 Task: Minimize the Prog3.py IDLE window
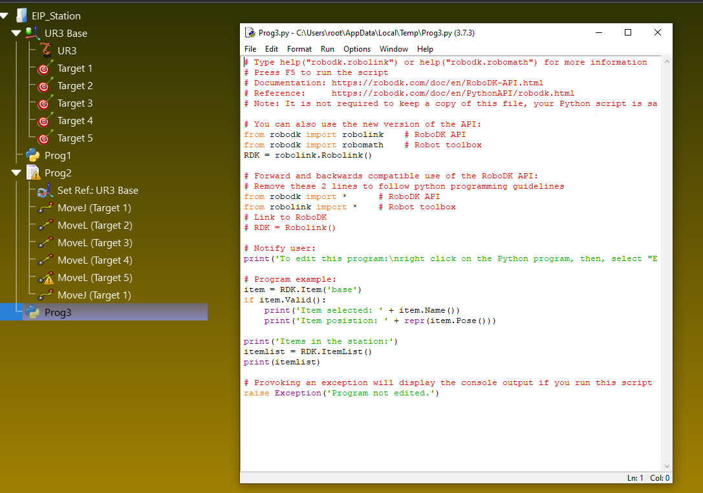[x=598, y=32]
